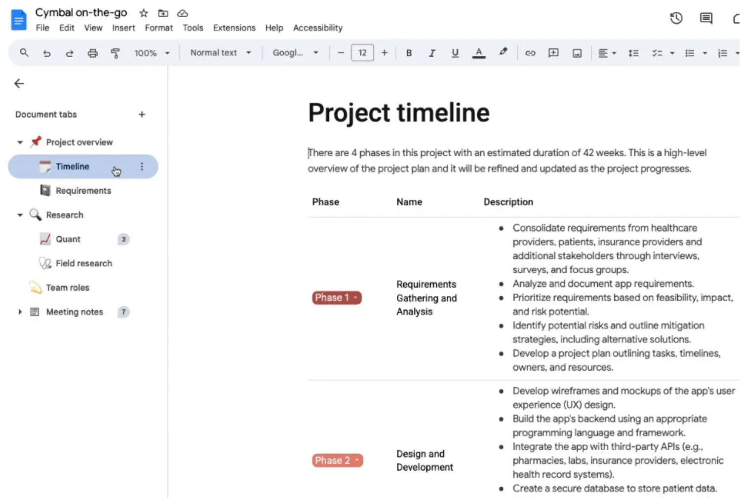Open version history from the top bar

(676, 18)
